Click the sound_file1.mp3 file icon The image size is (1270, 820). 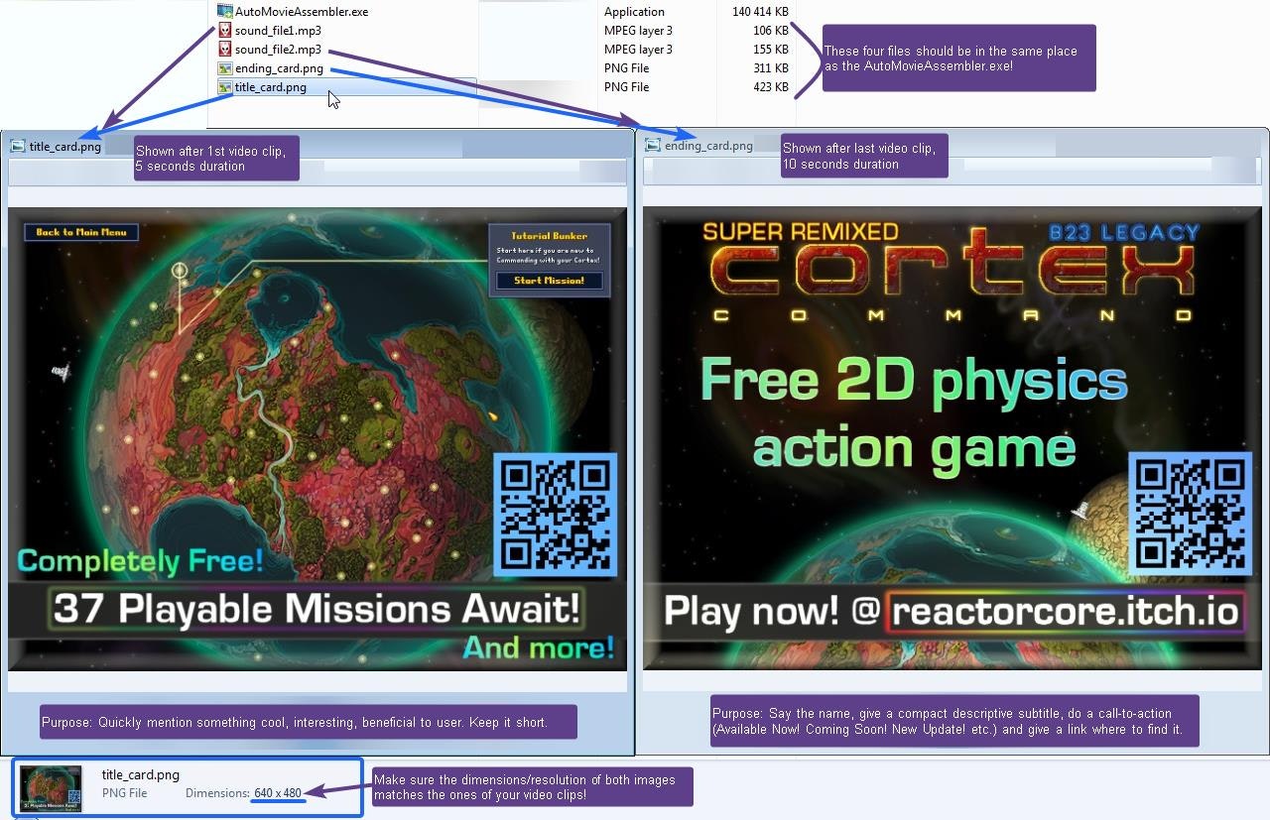(x=225, y=31)
